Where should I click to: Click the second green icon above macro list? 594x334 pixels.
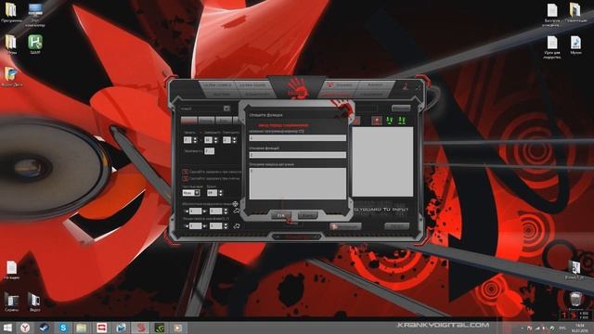coord(402,121)
